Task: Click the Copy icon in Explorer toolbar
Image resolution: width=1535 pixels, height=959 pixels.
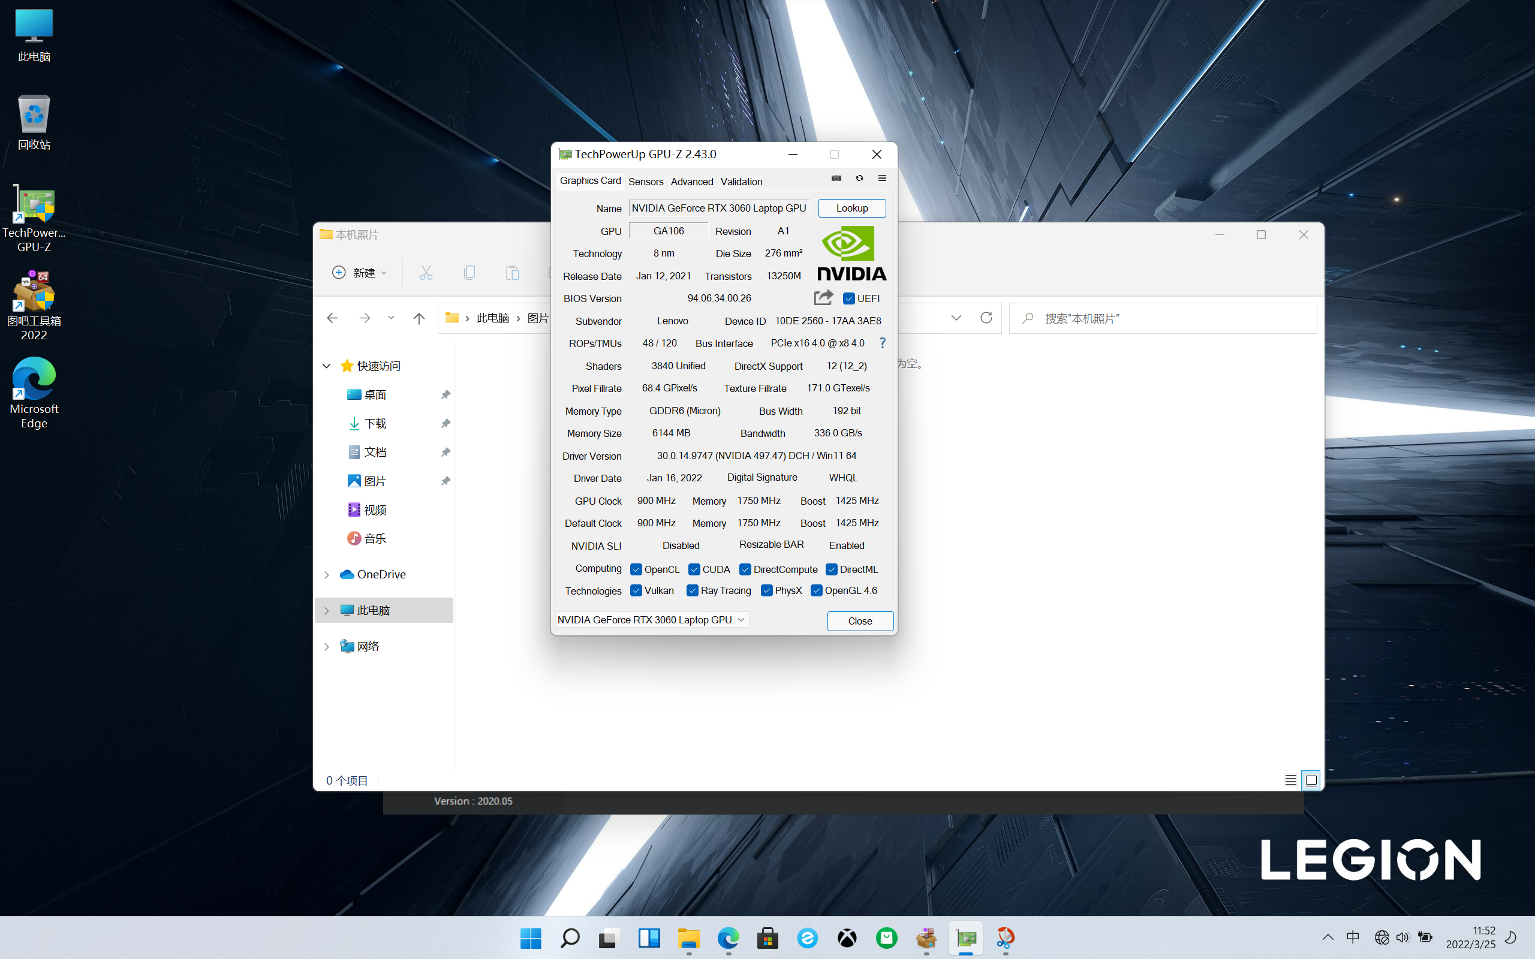Action: point(469,273)
